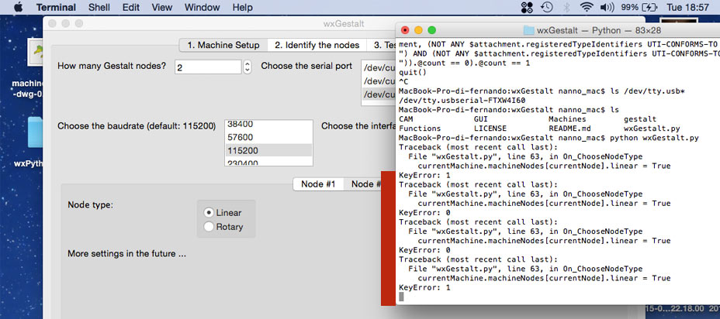720x319 pixels.
Task: Click the clock showing Tue 18:57
Action: coord(687,7)
